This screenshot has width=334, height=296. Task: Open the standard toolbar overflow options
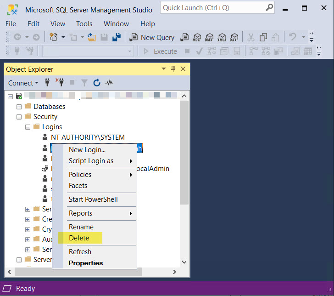pyautogui.click(x=312, y=37)
